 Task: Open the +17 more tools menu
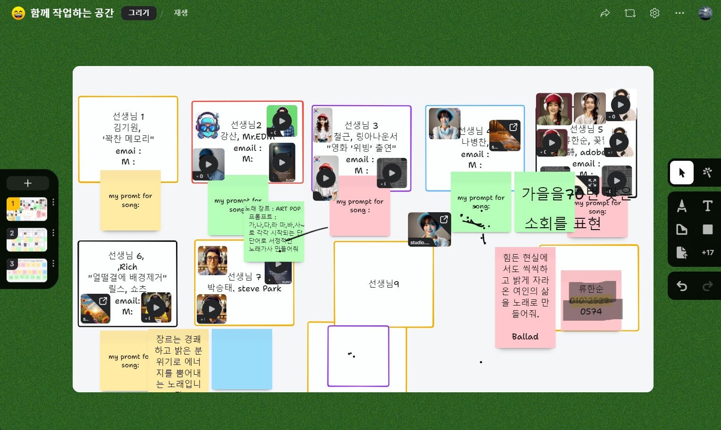[x=707, y=252]
